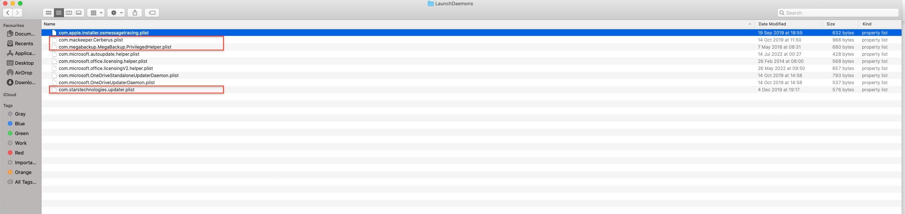Select com.microsoft.office.licensingV2.helper.plist file
This screenshot has width=905, height=214.
coord(471,68)
